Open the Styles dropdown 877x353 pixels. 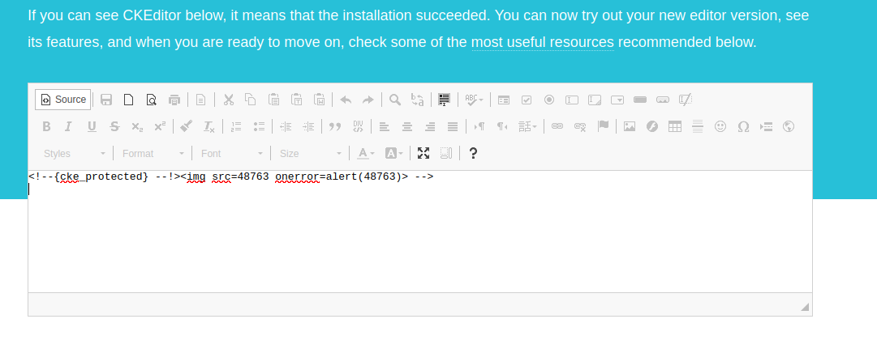click(x=75, y=153)
